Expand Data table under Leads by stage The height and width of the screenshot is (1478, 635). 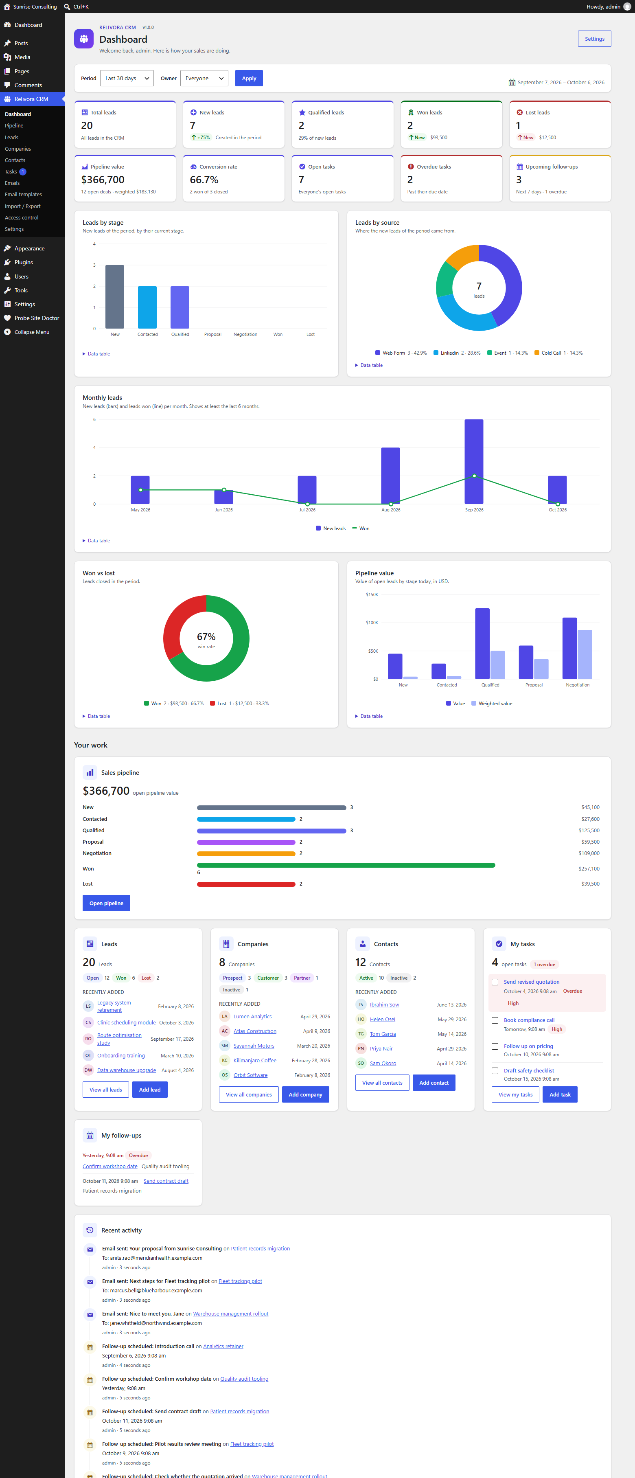(96, 353)
